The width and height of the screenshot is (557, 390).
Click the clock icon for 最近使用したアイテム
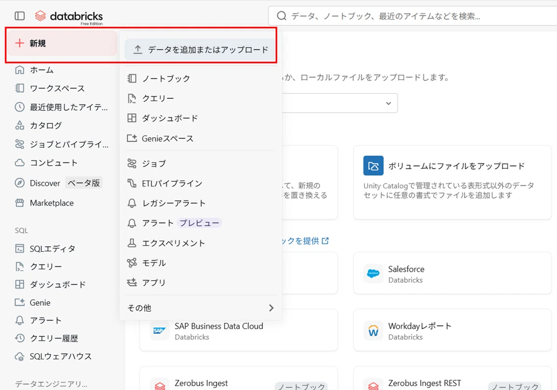click(19, 107)
